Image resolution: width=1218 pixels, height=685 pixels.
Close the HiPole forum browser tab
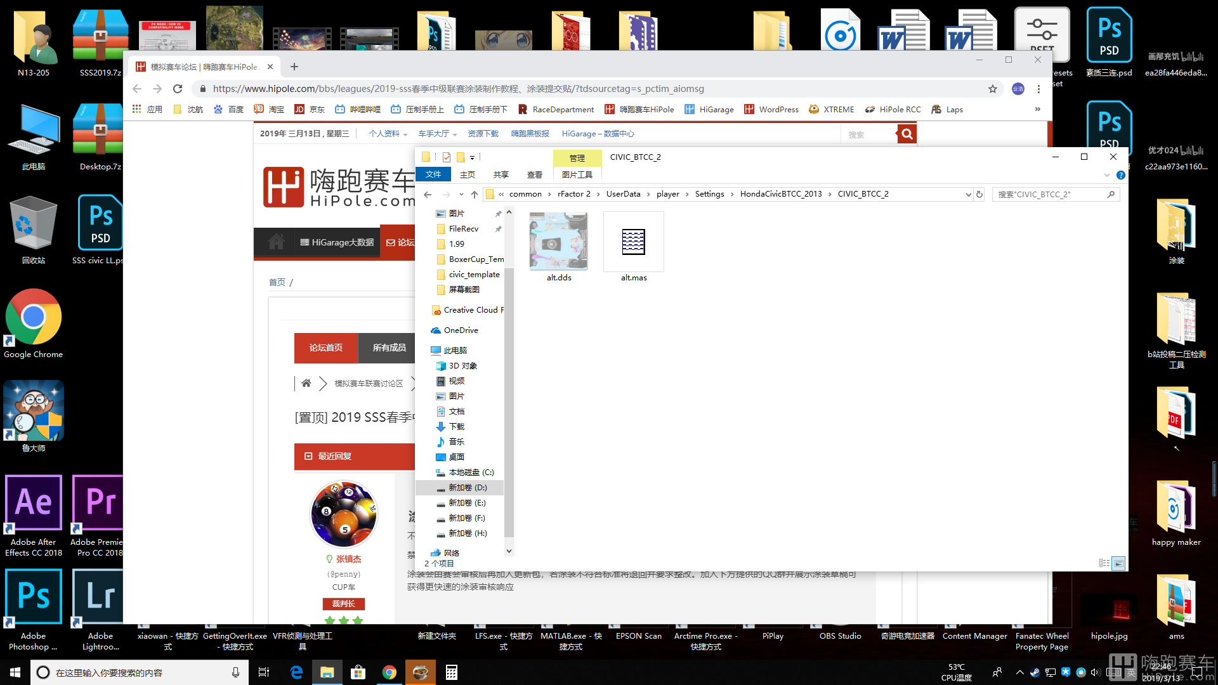tap(270, 67)
